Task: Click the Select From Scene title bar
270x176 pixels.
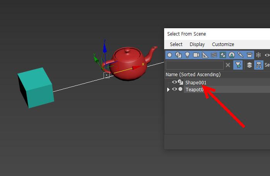Action: (x=217, y=34)
